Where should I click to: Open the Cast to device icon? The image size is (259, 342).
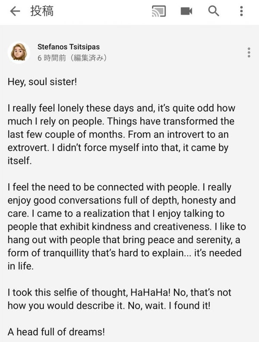pyautogui.click(x=159, y=12)
